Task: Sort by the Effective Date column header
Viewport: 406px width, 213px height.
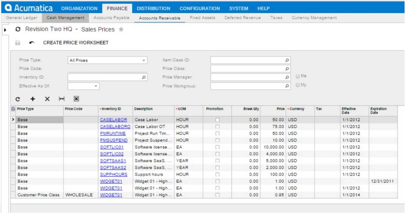Action: [354, 111]
